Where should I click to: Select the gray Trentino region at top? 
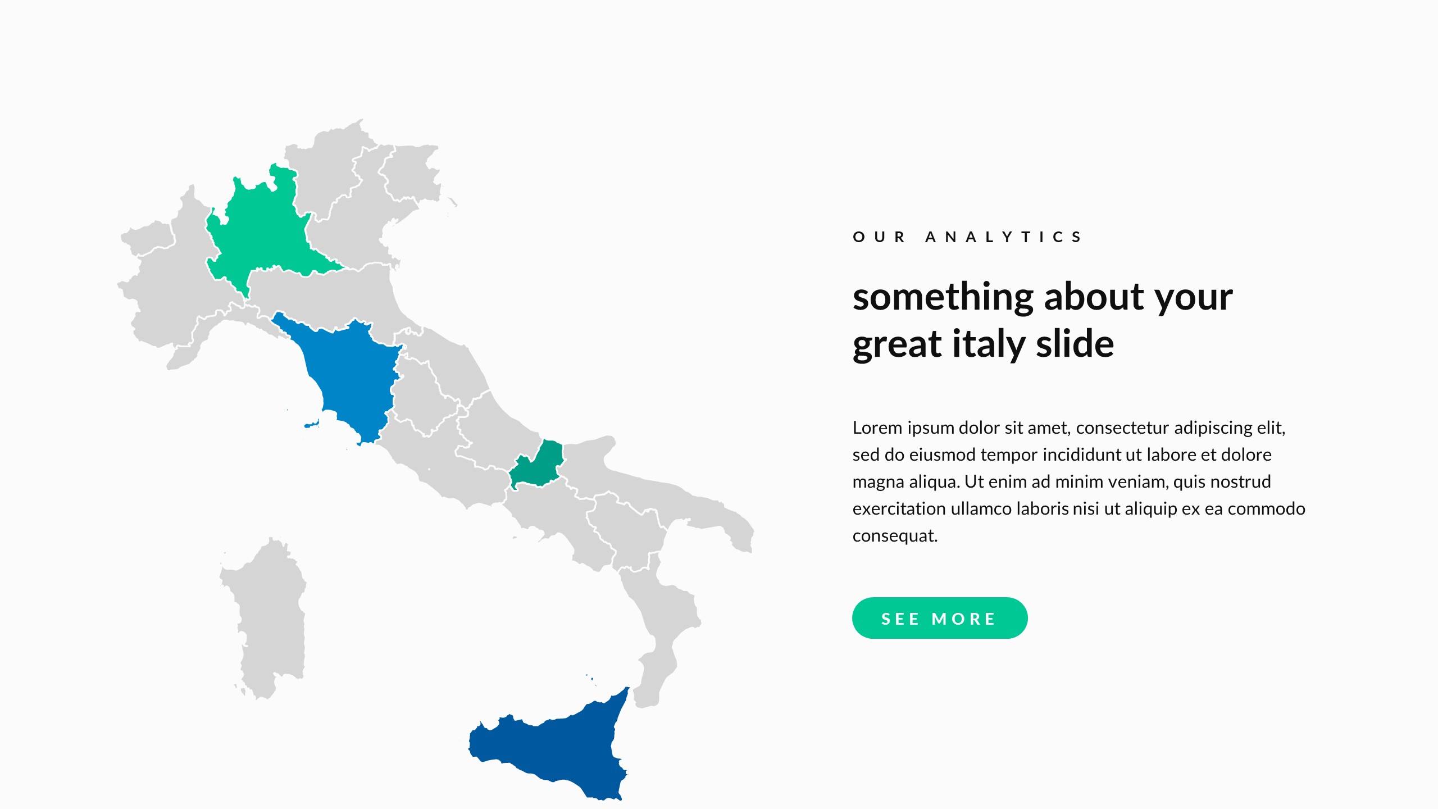click(x=326, y=163)
